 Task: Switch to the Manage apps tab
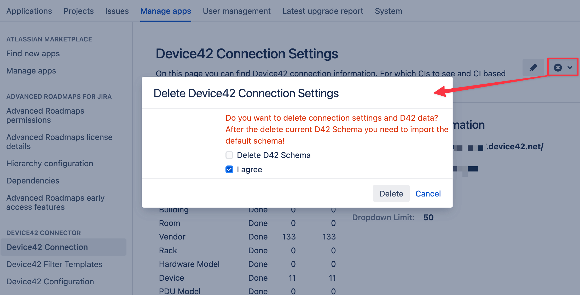point(166,11)
